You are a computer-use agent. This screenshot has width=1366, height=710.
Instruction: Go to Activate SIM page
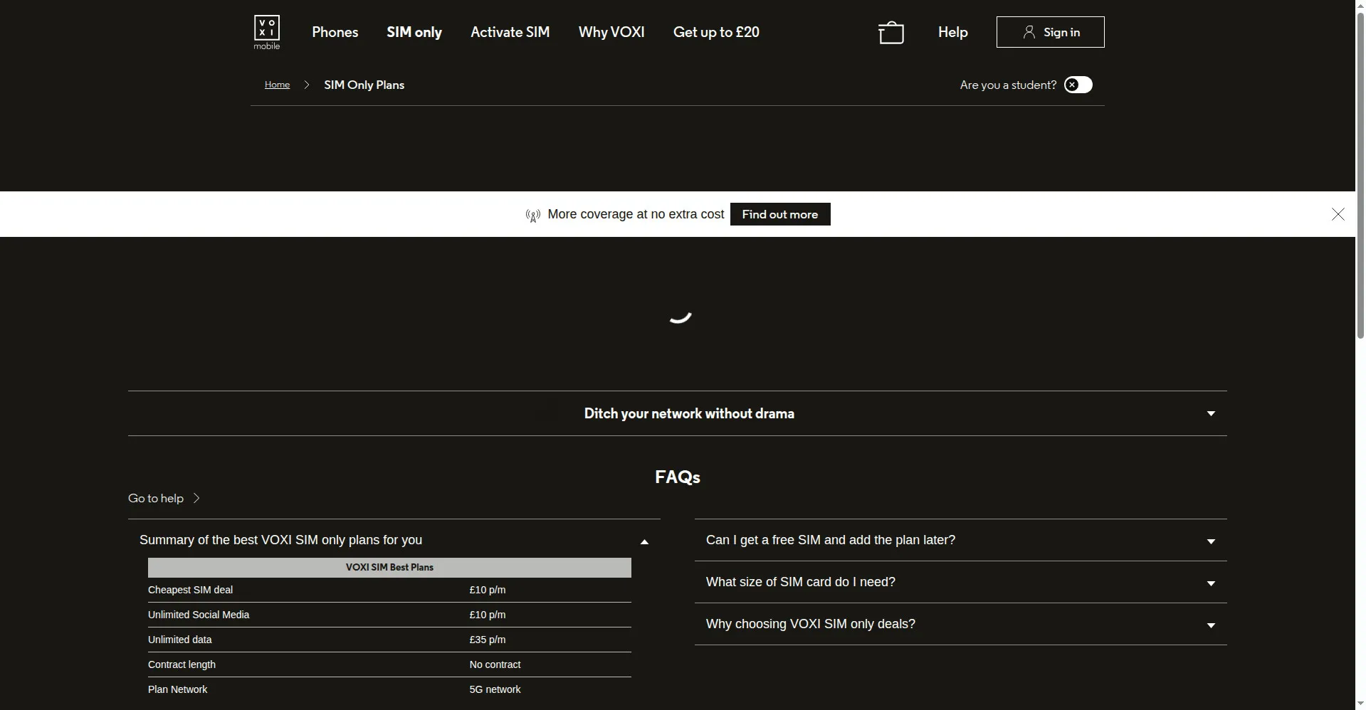point(510,32)
